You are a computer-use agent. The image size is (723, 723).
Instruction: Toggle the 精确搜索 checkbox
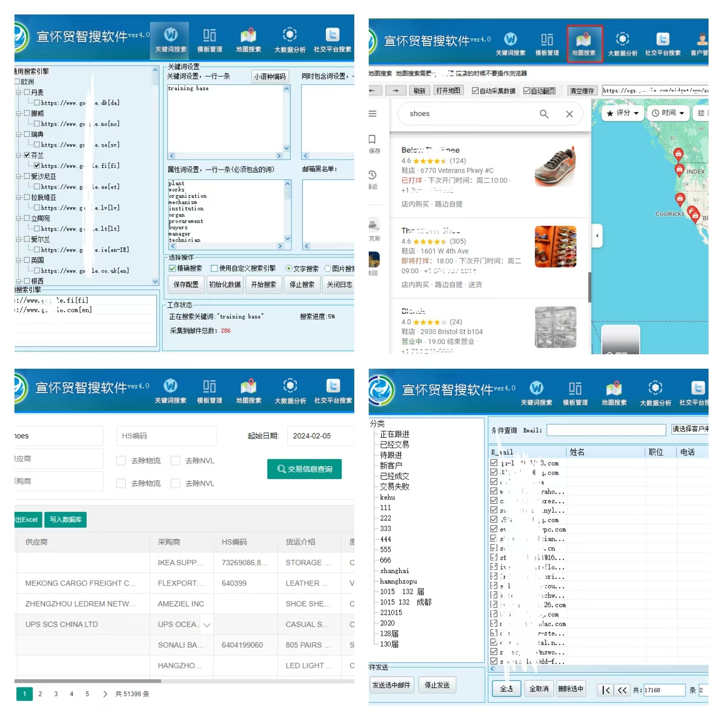tap(173, 268)
